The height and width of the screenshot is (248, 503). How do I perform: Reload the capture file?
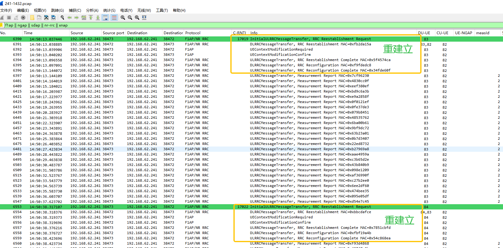[53, 18]
